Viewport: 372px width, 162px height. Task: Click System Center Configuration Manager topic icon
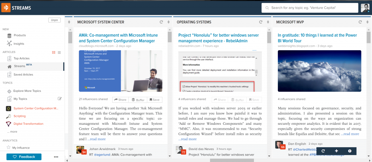[x=9, y=108]
